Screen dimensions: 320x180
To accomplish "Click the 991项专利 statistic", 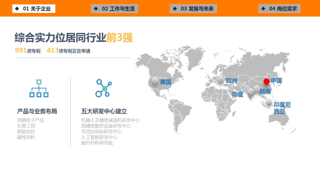I will click(x=28, y=50).
